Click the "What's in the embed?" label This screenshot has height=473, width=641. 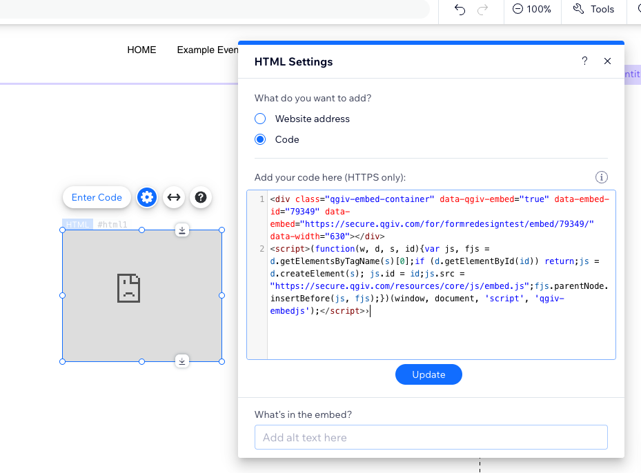[x=303, y=414]
